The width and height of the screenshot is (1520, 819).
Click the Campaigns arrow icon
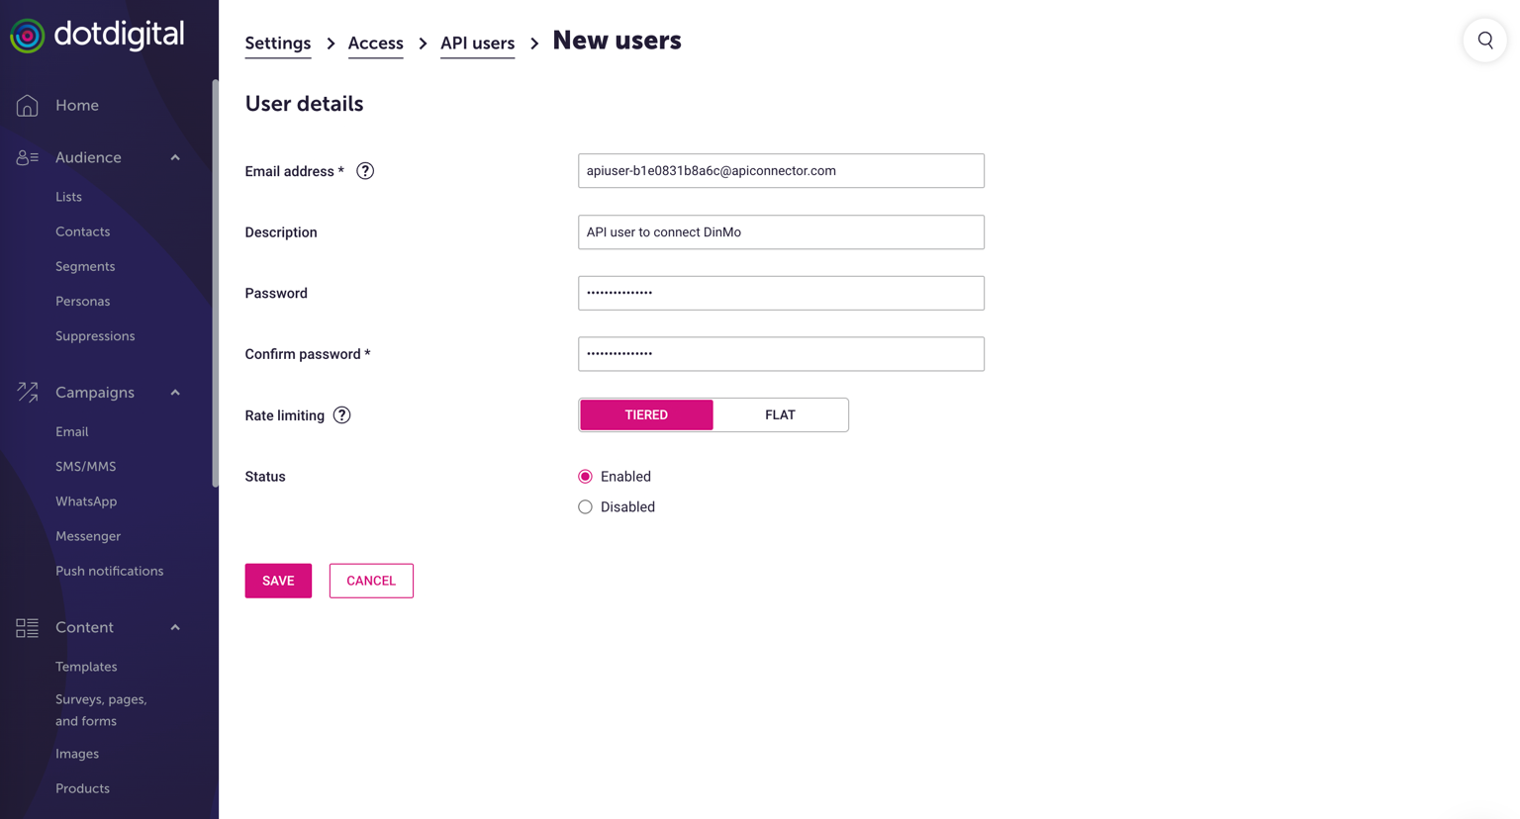click(27, 393)
